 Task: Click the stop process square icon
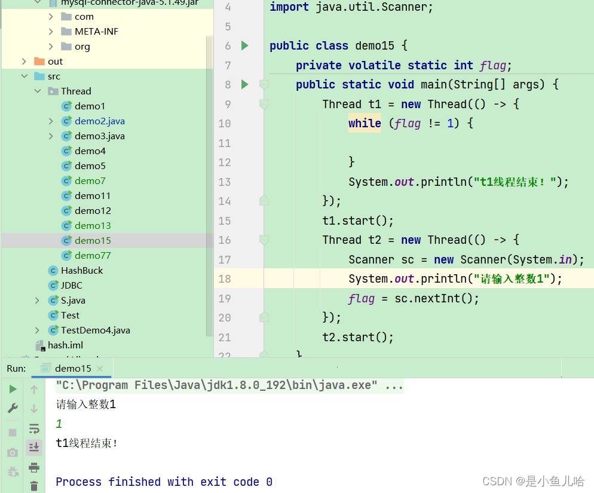13,432
